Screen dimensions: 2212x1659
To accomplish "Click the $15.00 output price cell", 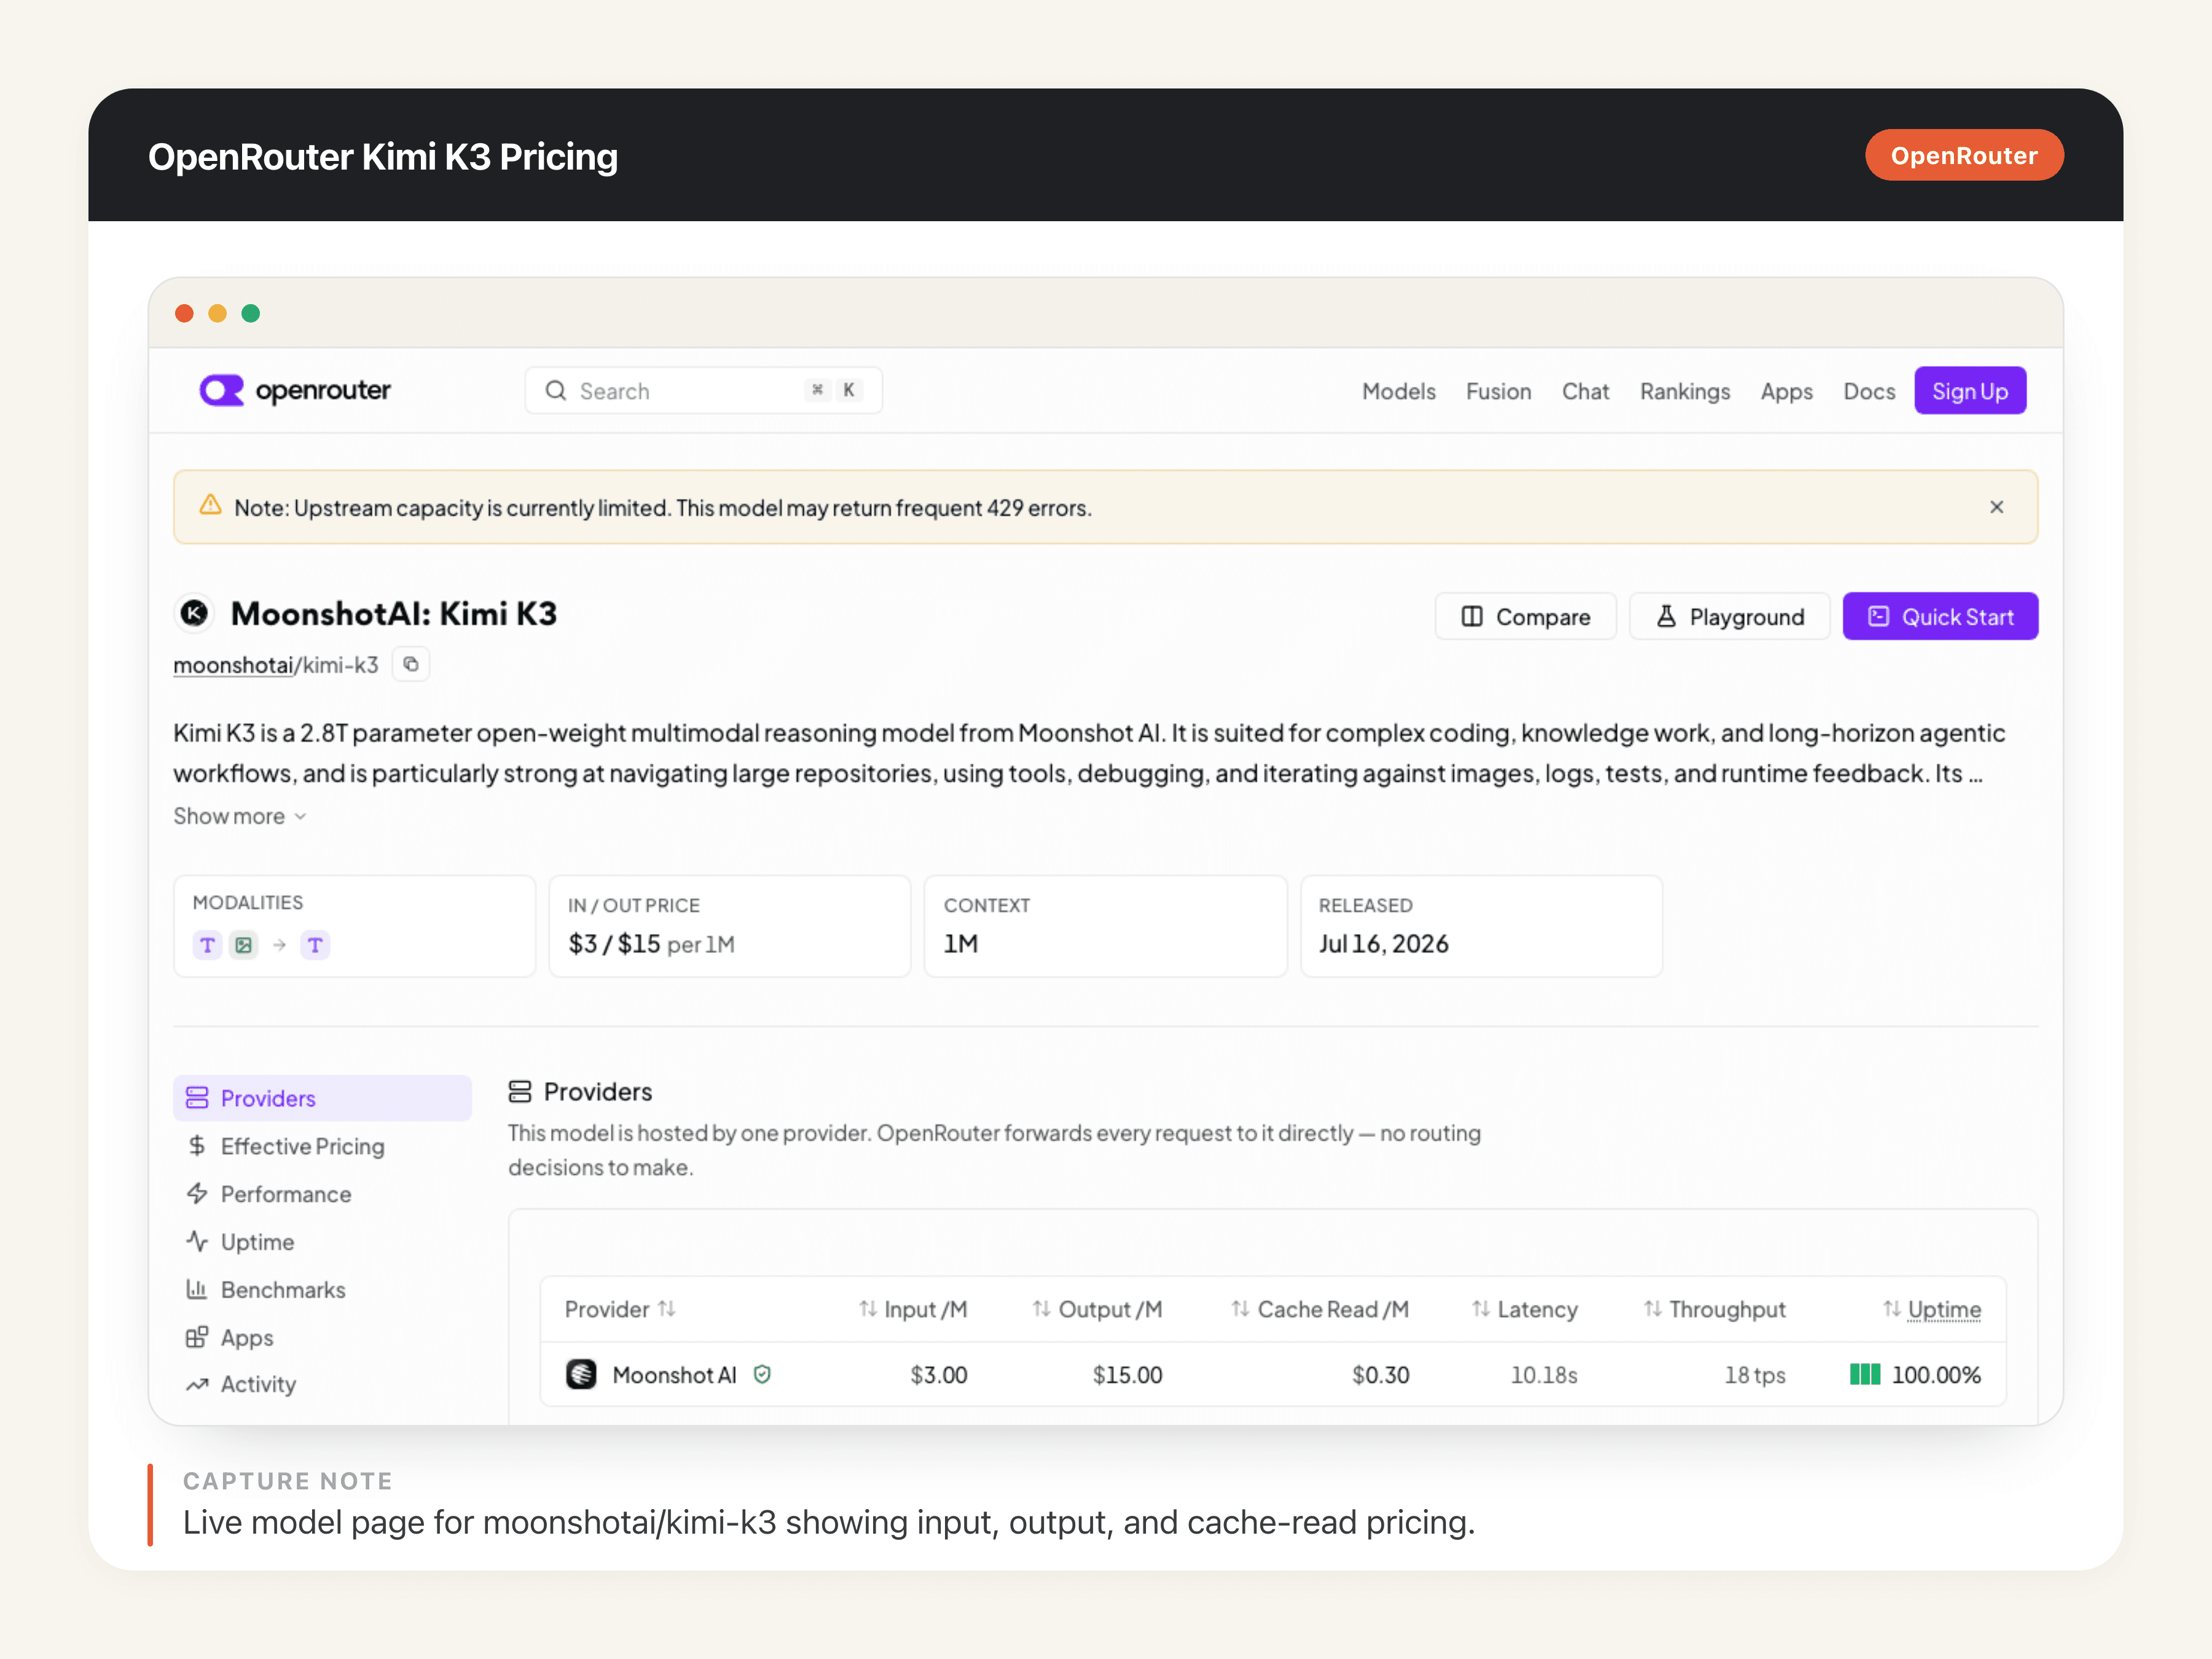I will (x=1127, y=1375).
